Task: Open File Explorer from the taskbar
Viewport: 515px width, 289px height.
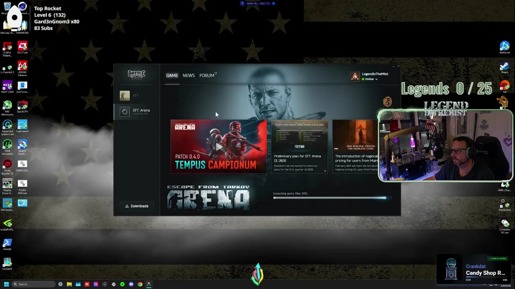Action: tap(69, 284)
